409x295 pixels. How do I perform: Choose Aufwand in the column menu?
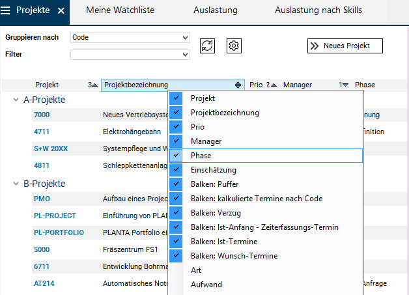[206, 285]
